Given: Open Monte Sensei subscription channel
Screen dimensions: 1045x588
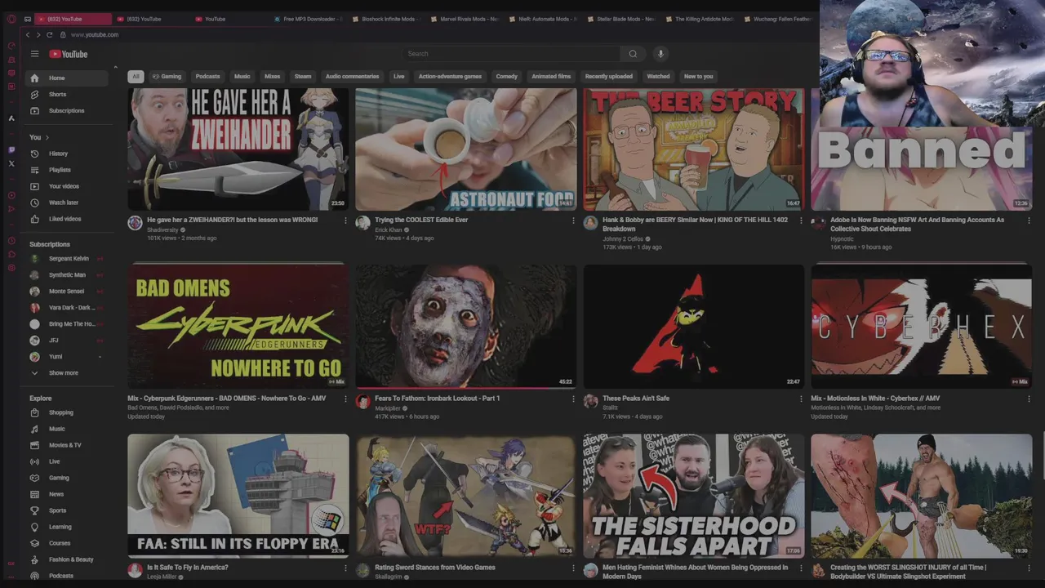Looking at the screenshot, I should tap(67, 292).
